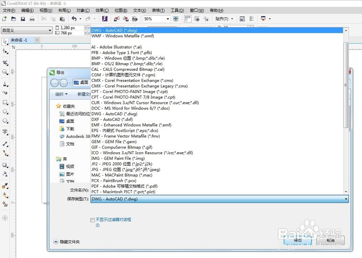This screenshot has width=362, height=258.
Task: Open the 视图(V) menu
Action: pyautogui.click(x=46, y=10)
